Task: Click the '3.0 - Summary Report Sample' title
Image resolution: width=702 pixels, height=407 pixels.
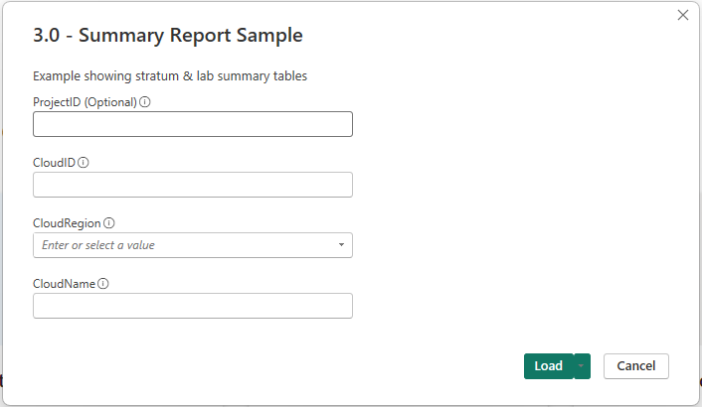Action: [168, 36]
